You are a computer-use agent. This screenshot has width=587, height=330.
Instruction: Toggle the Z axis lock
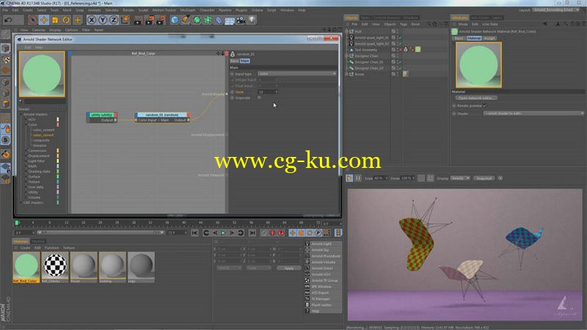pyautogui.click(x=114, y=20)
